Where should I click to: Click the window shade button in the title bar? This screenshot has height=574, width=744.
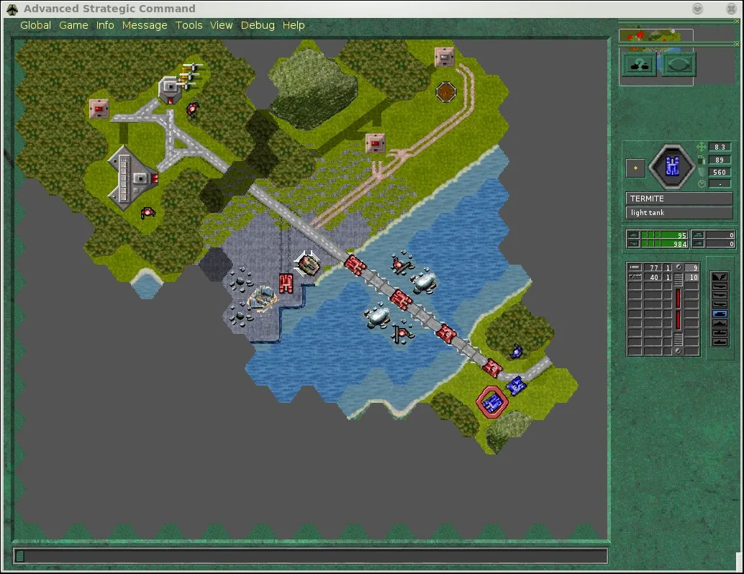click(697, 9)
